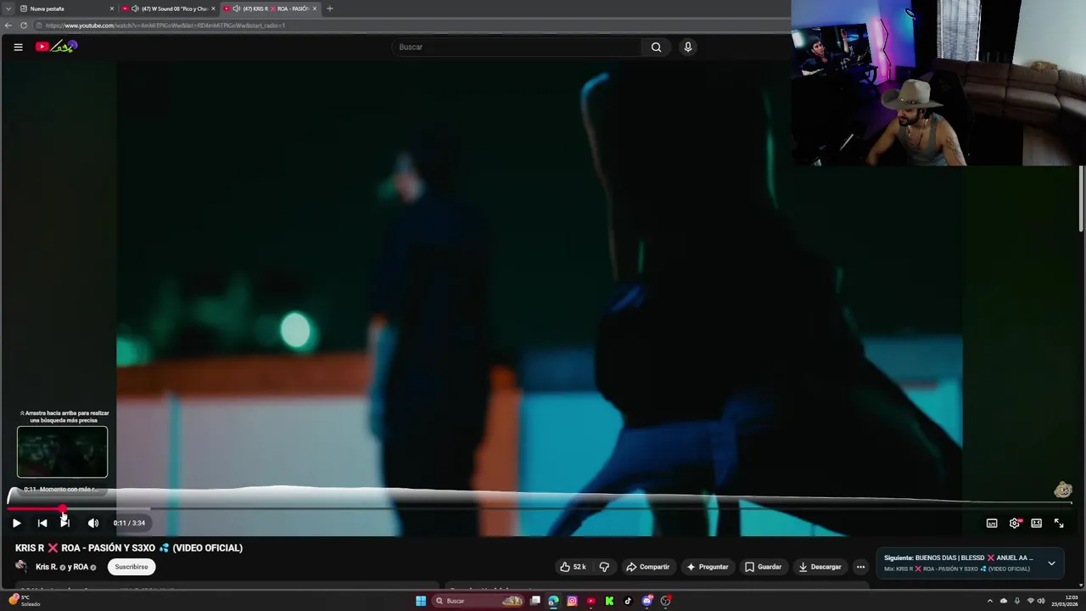The width and height of the screenshot is (1086, 611).
Task: Open more actions three-dot menu
Action: (860, 567)
